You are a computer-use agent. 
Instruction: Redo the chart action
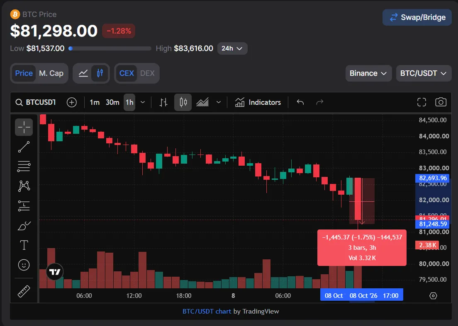coord(320,102)
